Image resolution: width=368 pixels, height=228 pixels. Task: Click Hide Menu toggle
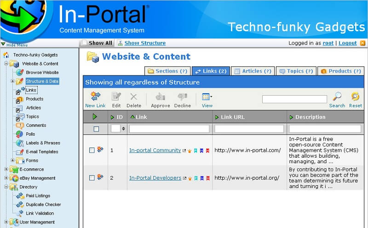(15, 45)
